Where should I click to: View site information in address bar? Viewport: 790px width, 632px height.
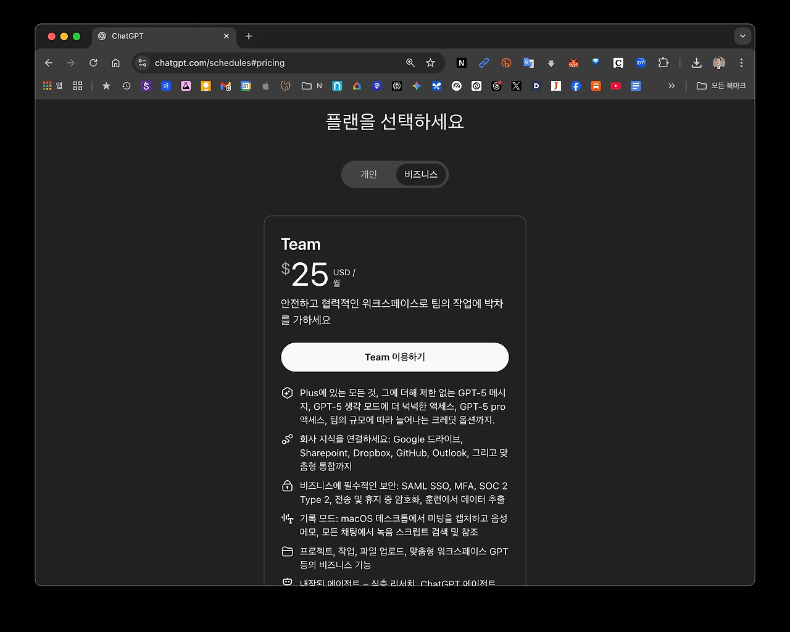(x=143, y=63)
